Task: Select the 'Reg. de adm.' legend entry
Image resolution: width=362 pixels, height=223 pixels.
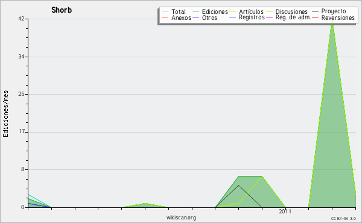Action: tap(293, 17)
